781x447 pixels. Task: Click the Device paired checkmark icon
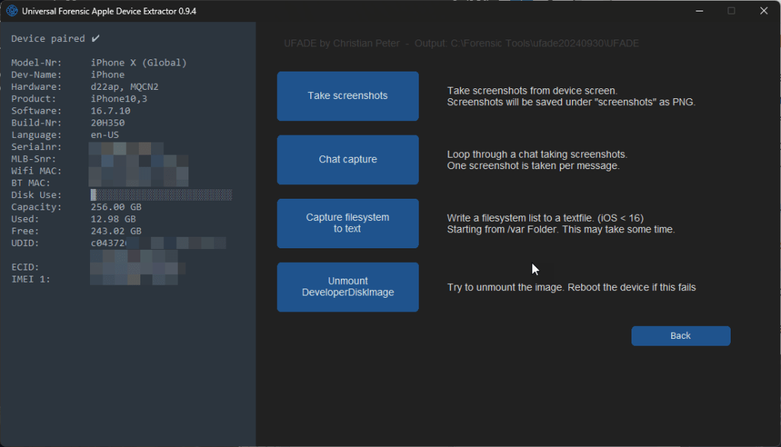click(95, 38)
